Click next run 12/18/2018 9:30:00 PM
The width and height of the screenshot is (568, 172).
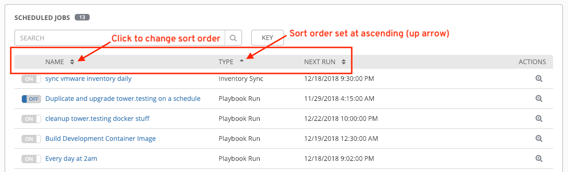[339, 79]
